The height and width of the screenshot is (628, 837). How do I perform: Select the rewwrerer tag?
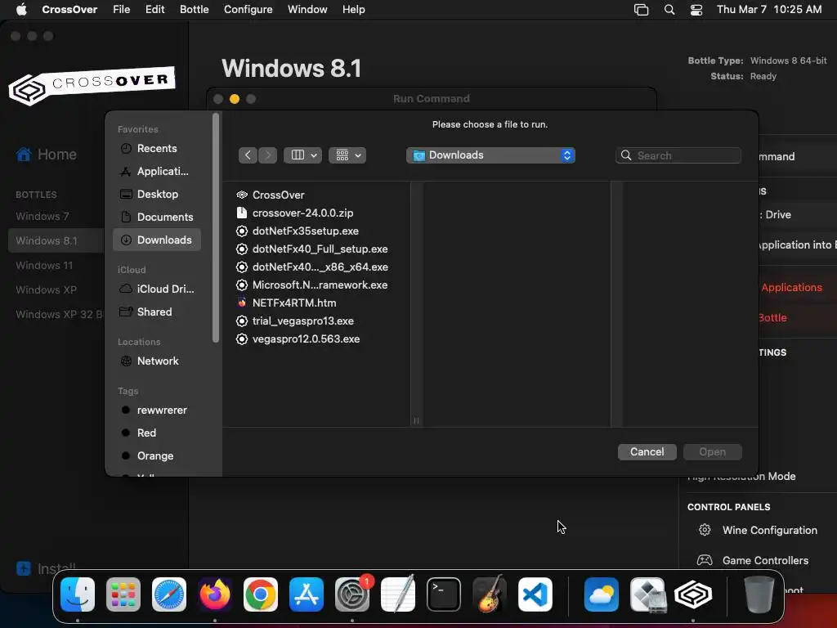pyautogui.click(x=157, y=410)
